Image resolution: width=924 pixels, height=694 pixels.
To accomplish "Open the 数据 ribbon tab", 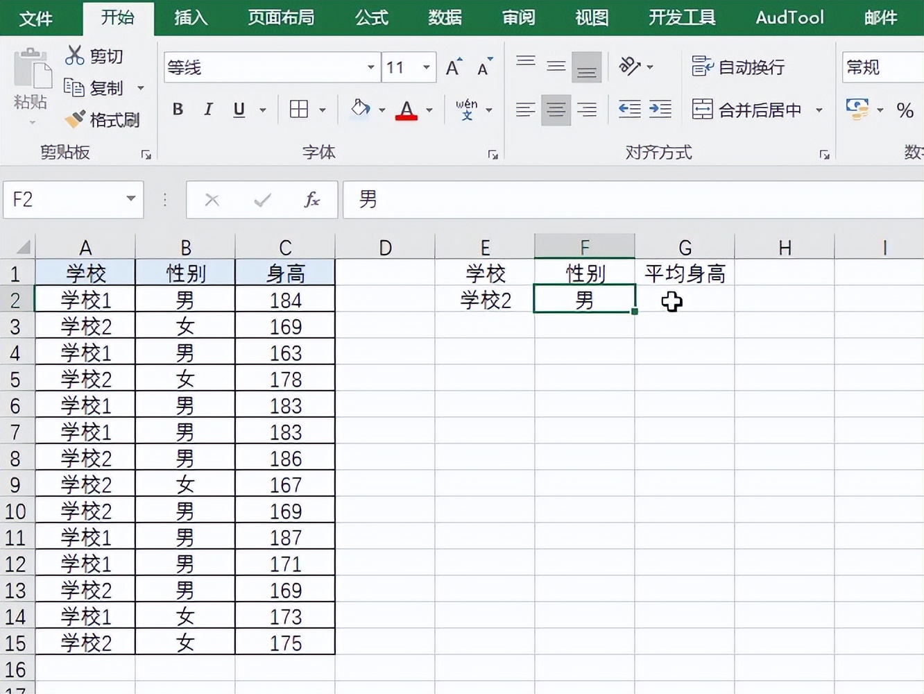I will 445,18.
